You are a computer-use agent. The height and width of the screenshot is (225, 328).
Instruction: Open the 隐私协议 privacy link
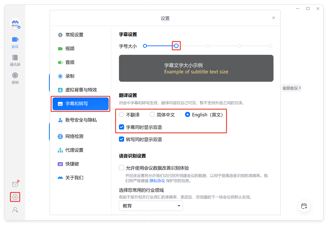point(157,181)
